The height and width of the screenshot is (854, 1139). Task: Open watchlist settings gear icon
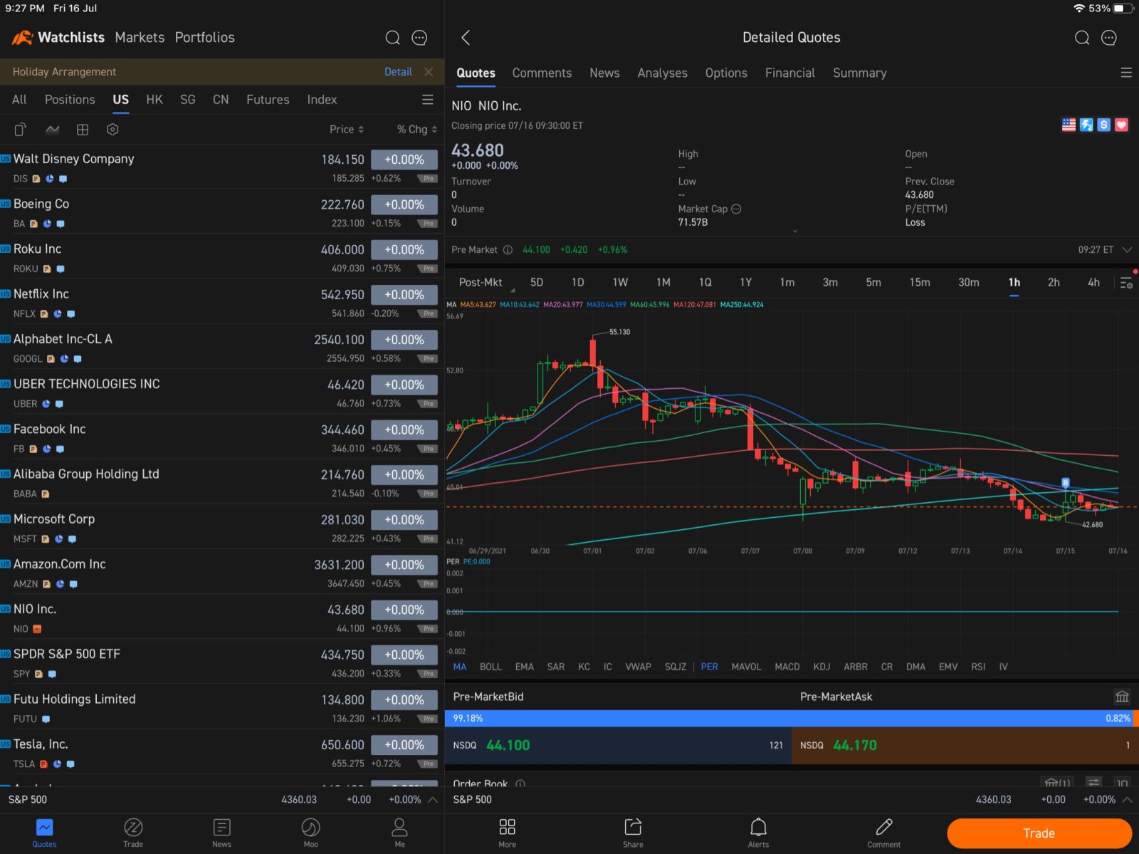tap(112, 130)
